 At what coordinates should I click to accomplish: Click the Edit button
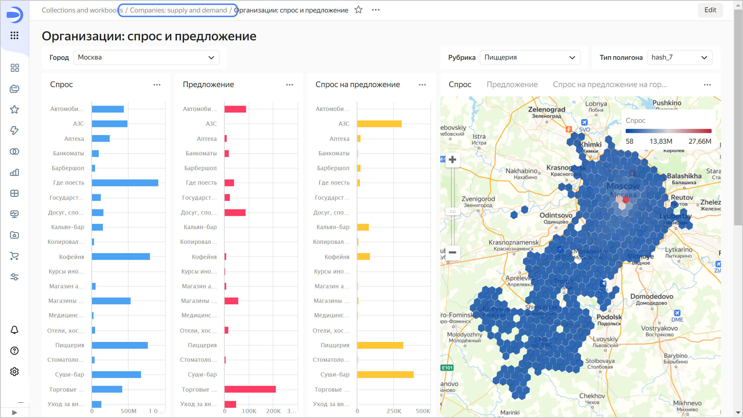(x=710, y=10)
